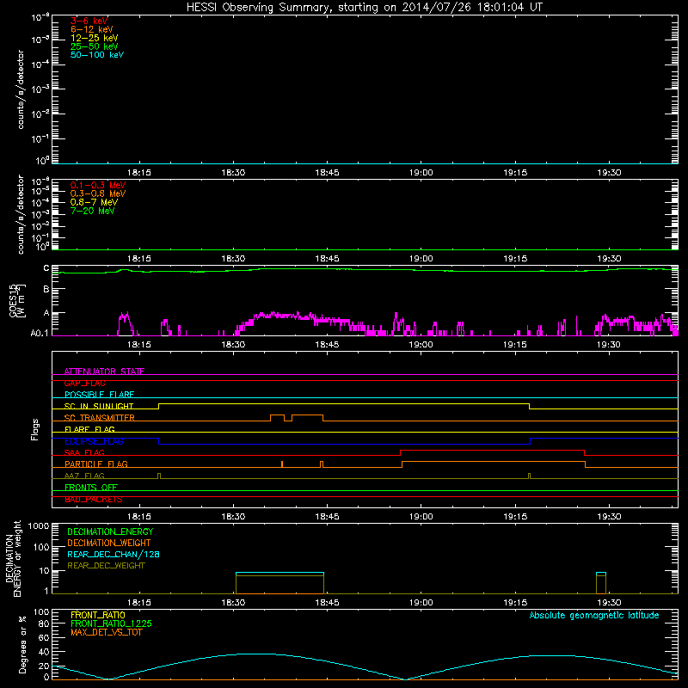Click the REAR_DEC_CHAN/128 legend label
688x688 pixels.
point(114,554)
